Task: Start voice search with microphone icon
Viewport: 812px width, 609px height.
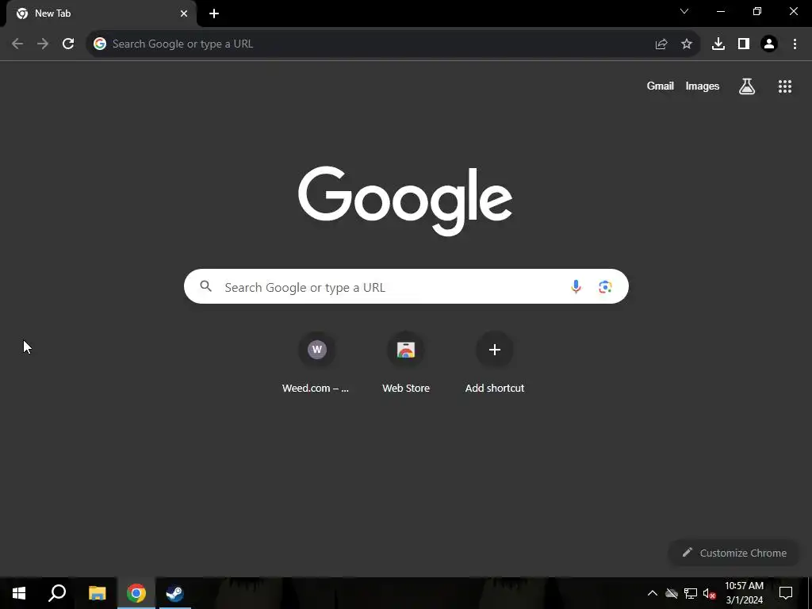Action: (x=576, y=286)
